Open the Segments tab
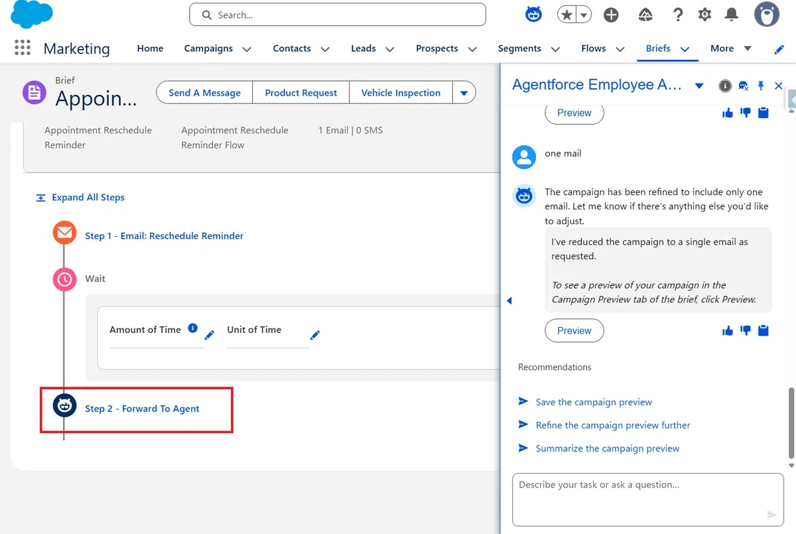The height and width of the screenshot is (534, 796). [x=519, y=48]
